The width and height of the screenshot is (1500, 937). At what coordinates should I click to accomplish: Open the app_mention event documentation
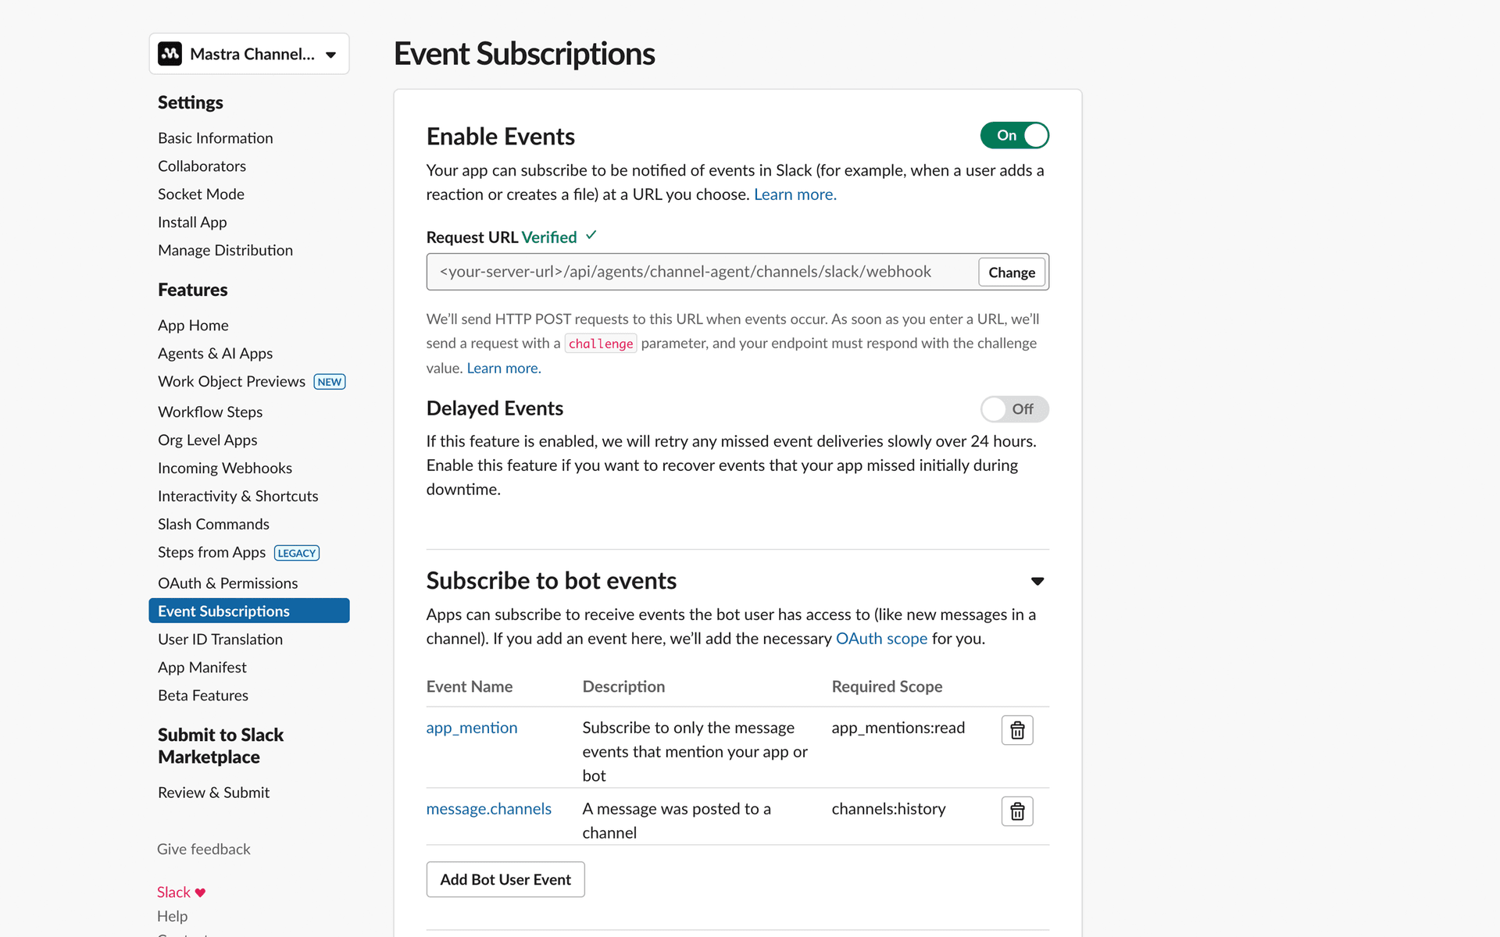coord(471,727)
